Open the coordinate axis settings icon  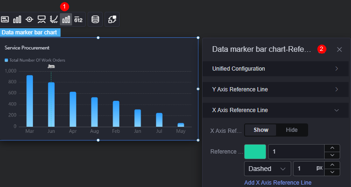tap(54, 19)
